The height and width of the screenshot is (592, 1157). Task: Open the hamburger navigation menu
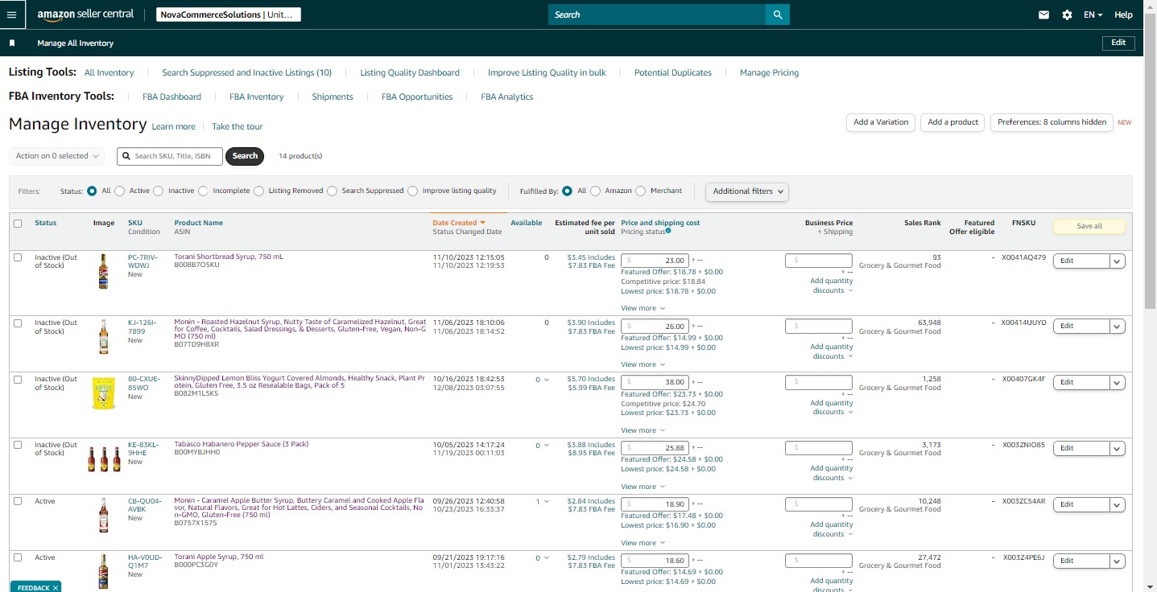(11, 14)
